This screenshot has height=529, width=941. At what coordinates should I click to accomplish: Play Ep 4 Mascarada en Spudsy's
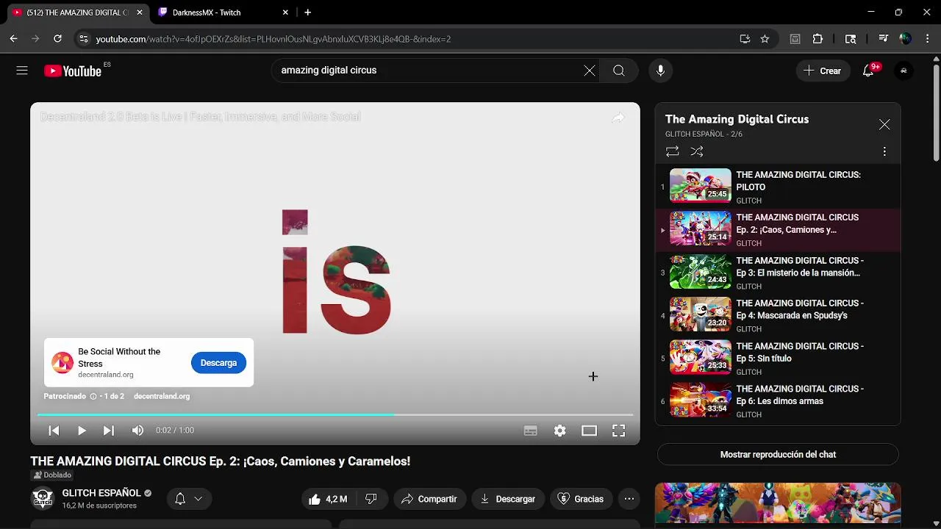[x=778, y=315]
